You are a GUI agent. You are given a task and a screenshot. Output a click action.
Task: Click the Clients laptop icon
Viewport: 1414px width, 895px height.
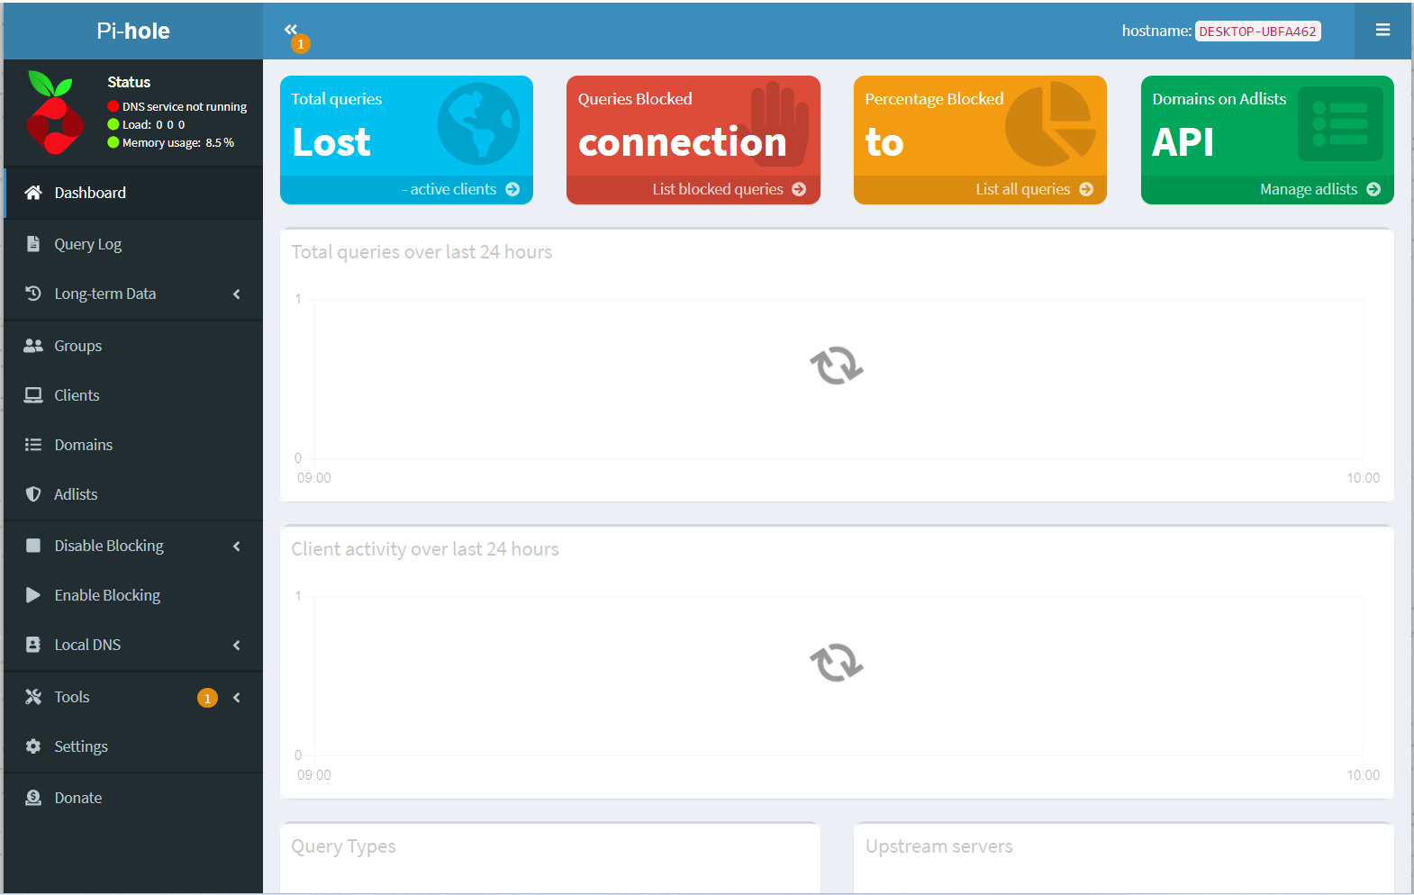(33, 395)
